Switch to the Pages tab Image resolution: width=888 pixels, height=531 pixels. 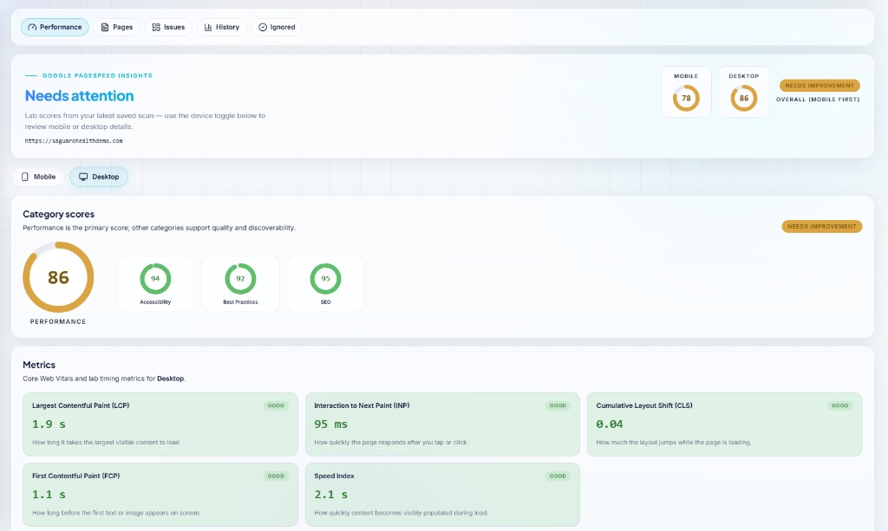click(117, 27)
